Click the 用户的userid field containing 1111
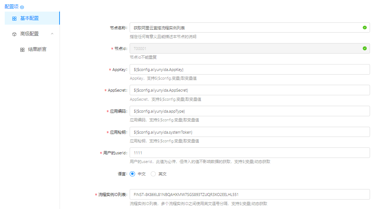378x209 pixels. [x=249, y=153]
